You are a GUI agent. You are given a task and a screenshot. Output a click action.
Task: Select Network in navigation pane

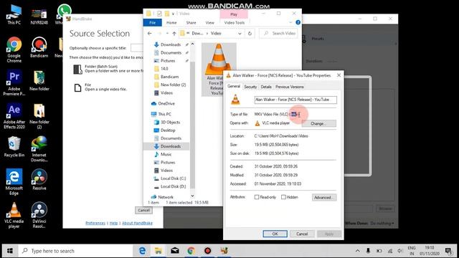(x=166, y=197)
